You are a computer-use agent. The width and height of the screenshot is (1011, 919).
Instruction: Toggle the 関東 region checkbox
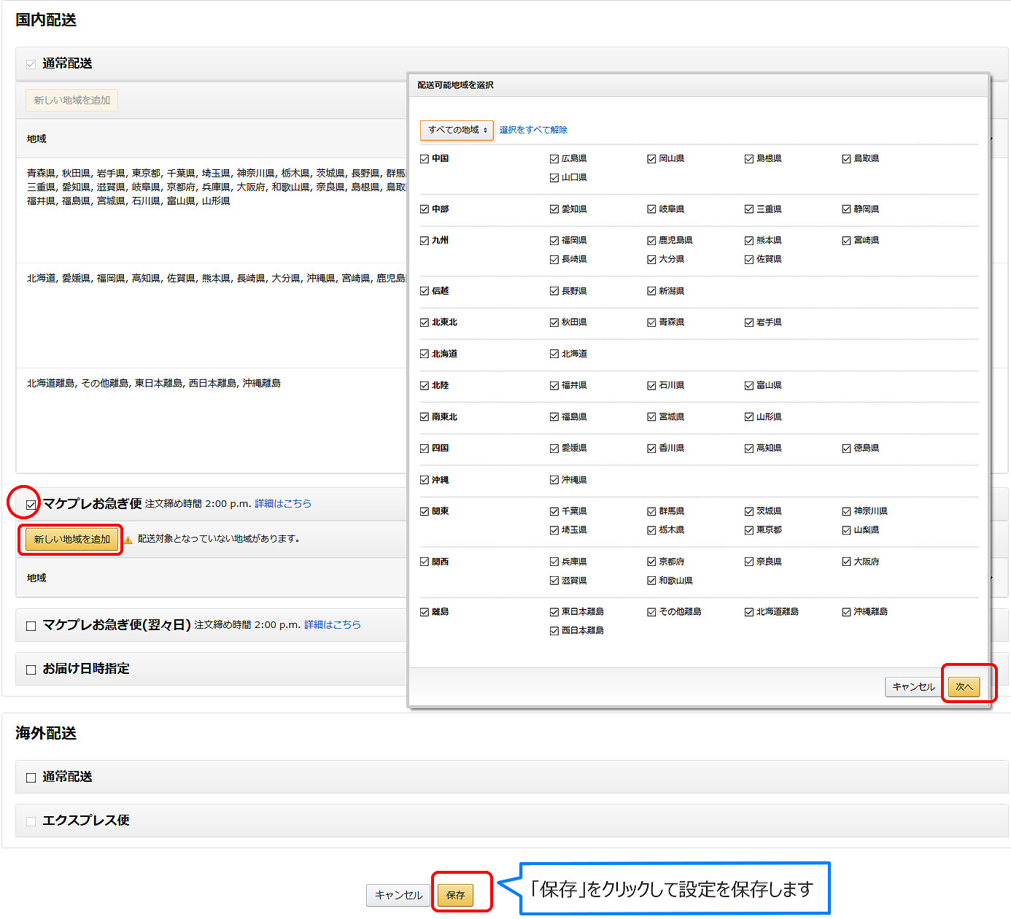pyautogui.click(x=425, y=512)
